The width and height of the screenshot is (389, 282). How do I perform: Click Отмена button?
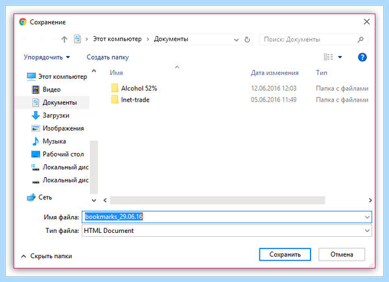(x=342, y=255)
